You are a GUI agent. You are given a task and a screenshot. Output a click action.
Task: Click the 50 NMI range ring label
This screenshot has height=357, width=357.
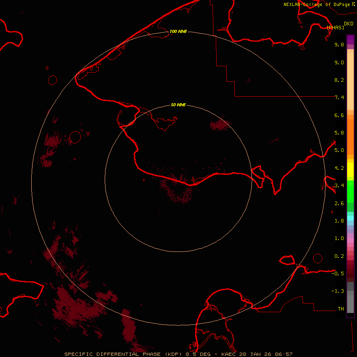tap(178, 105)
